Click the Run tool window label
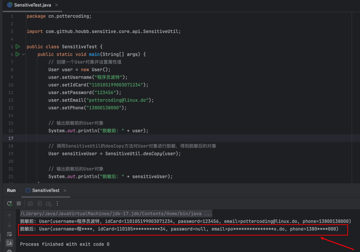Viewport: 360px width, 252px height. point(11,190)
